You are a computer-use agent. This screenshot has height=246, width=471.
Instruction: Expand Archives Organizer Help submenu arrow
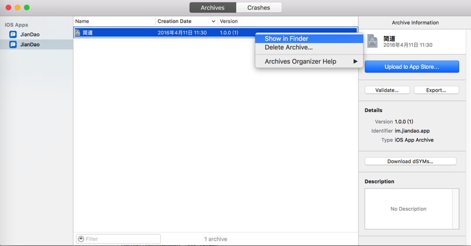click(x=356, y=62)
